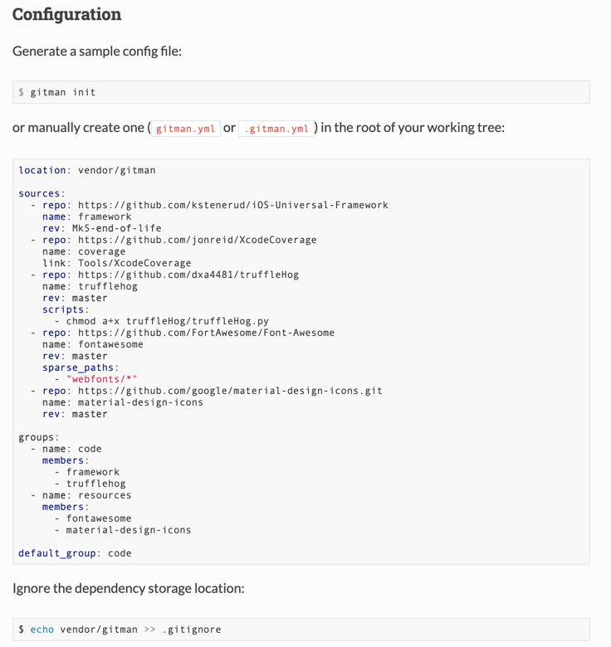Click the red "webfonts/*" string
Screen dimensions: 611x647
[101, 379]
